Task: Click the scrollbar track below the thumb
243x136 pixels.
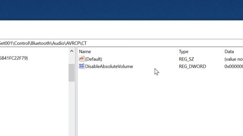Action: [72, 108]
